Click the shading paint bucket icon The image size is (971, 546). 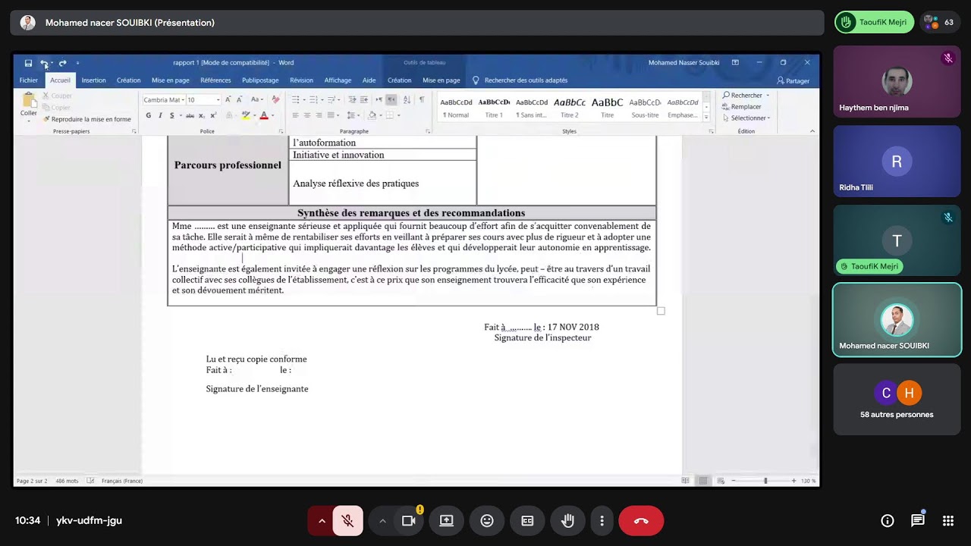[372, 115]
